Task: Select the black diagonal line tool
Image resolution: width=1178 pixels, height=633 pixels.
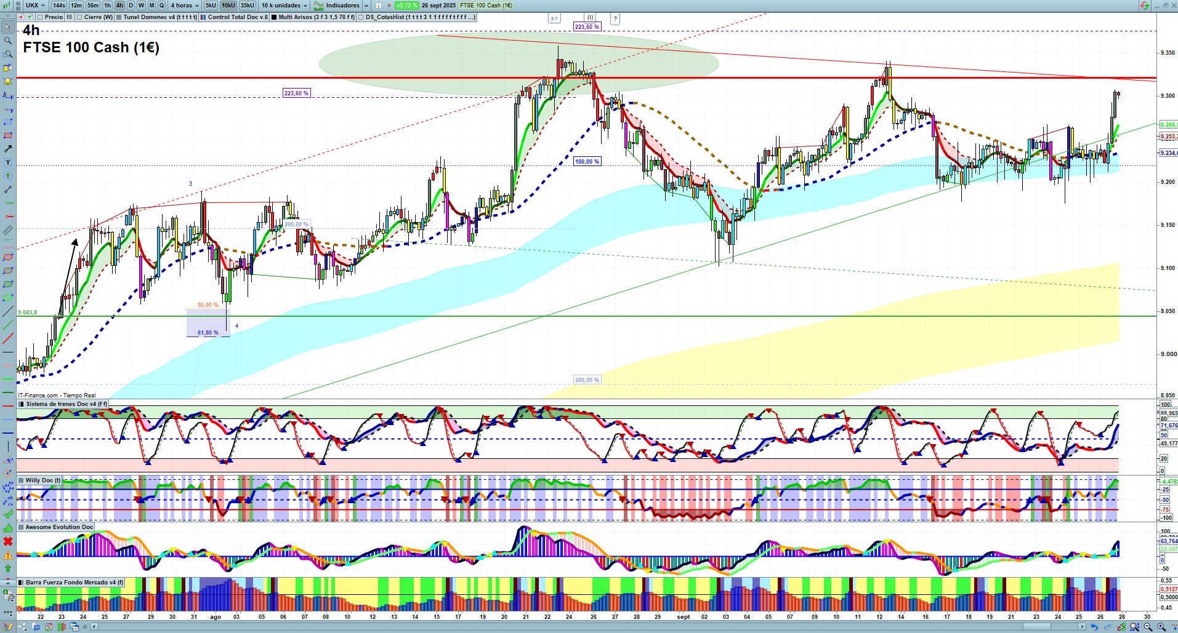Action: pyautogui.click(x=8, y=311)
